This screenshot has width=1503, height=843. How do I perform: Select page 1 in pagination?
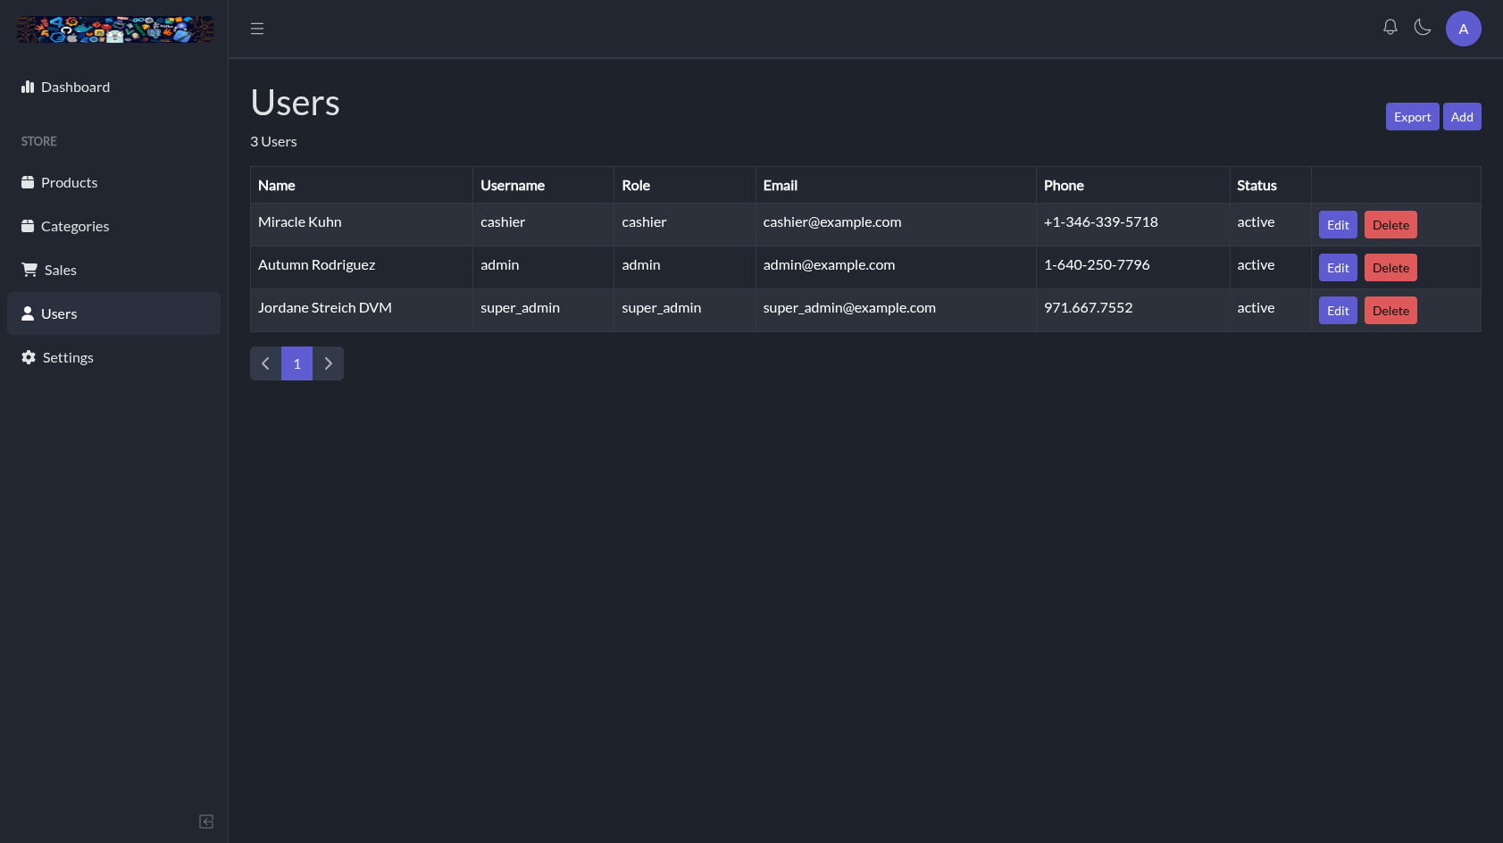[x=296, y=363]
